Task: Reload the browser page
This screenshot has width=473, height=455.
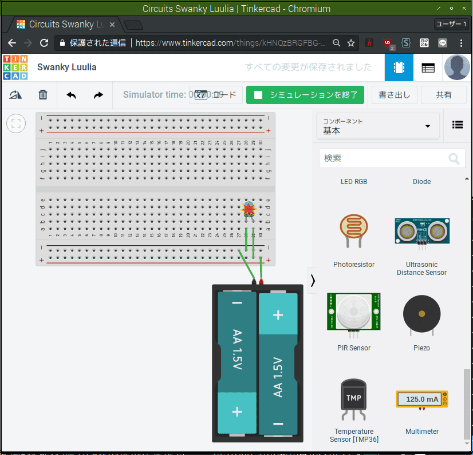Action: (x=44, y=43)
